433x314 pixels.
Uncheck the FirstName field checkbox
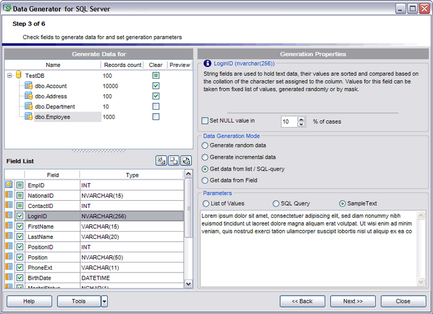(20, 226)
